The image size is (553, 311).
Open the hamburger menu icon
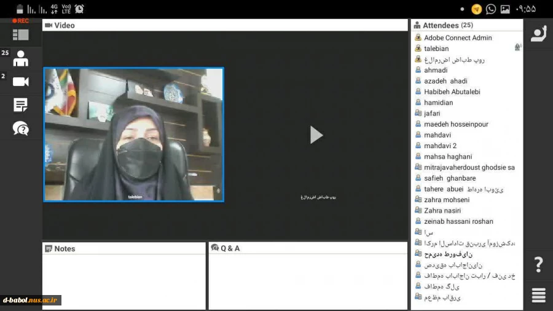pyautogui.click(x=538, y=295)
